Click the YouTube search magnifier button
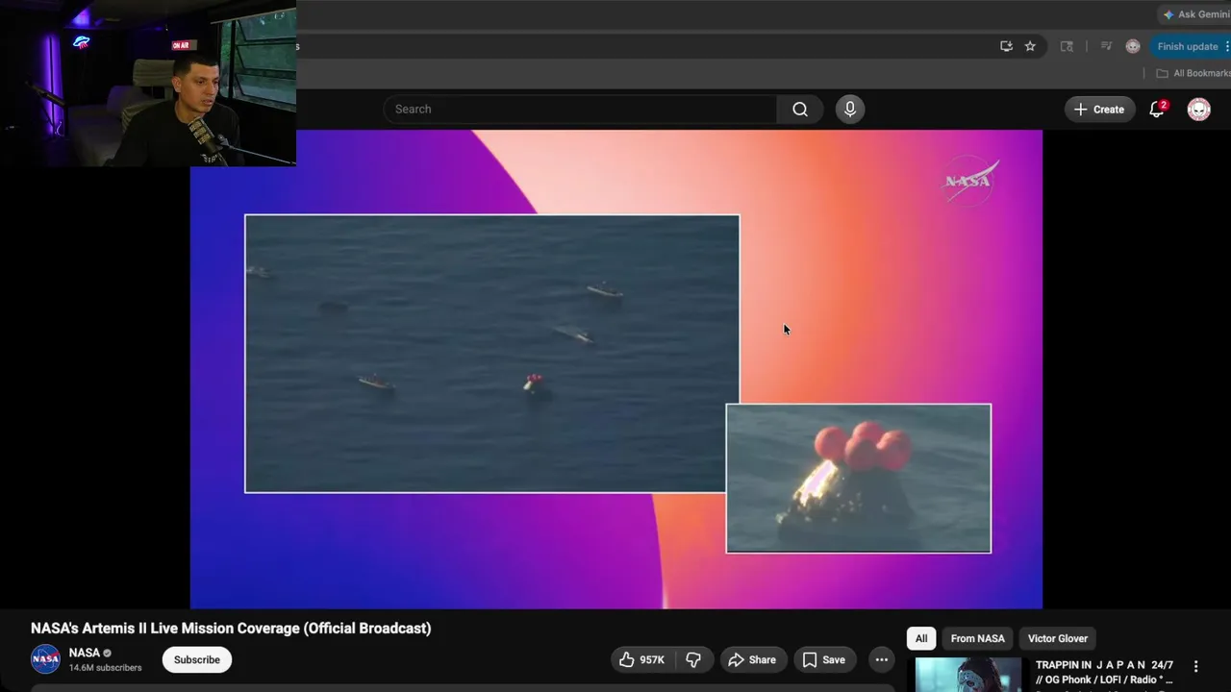This screenshot has height=692, width=1231. coord(800,110)
